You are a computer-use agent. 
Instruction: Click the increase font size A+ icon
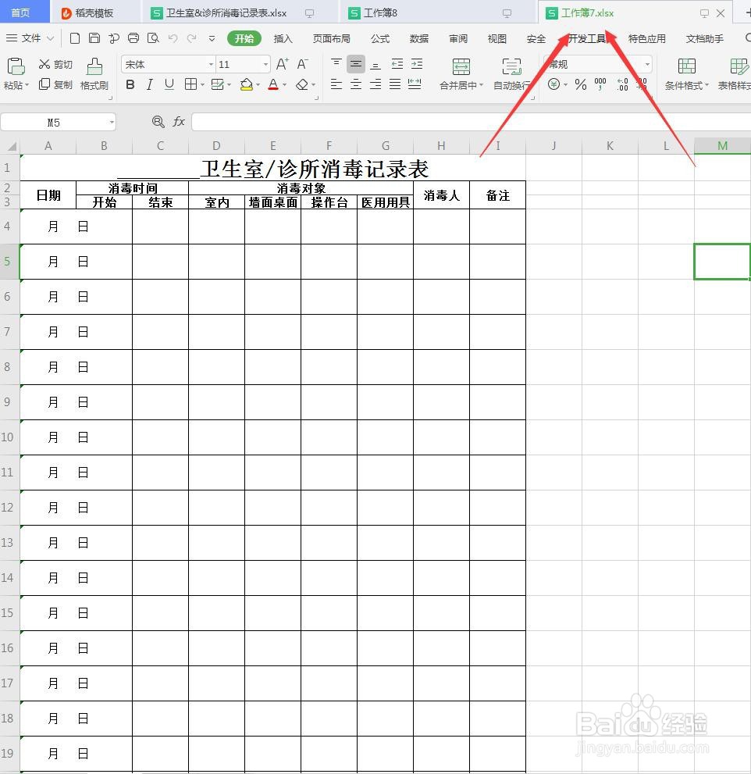283,64
